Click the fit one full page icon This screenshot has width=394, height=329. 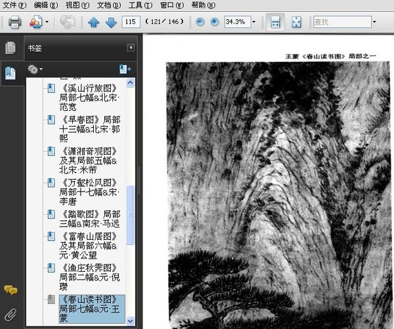(x=296, y=22)
